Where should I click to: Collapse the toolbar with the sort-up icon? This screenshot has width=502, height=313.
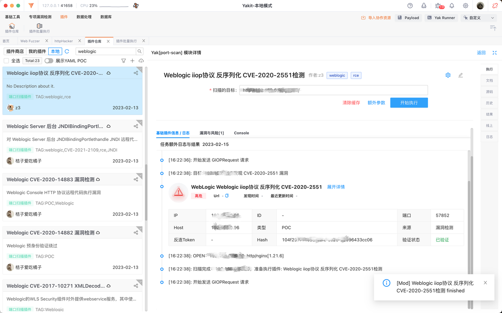493,27
